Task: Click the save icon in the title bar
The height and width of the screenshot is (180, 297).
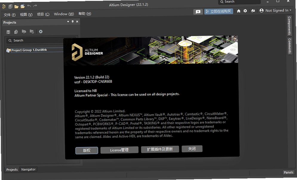Action: pos(10,7)
